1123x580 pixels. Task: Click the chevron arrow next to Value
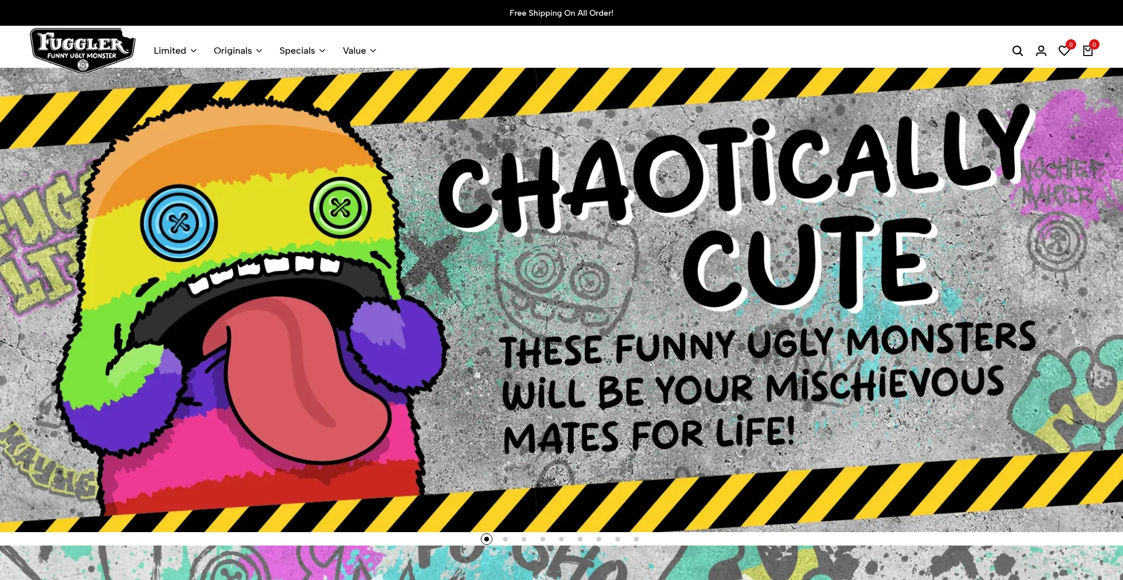tap(373, 51)
